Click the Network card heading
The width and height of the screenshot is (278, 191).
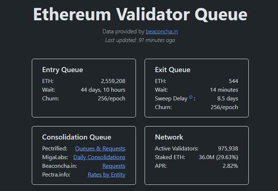(x=169, y=137)
